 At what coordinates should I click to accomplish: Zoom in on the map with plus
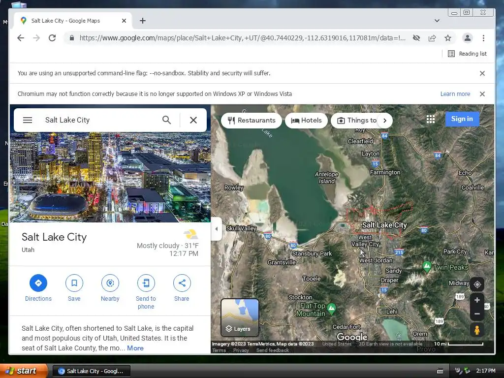click(477, 300)
